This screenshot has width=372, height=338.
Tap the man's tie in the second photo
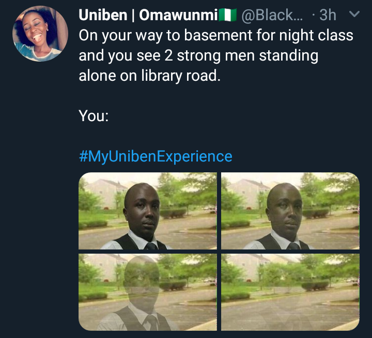click(294, 246)
